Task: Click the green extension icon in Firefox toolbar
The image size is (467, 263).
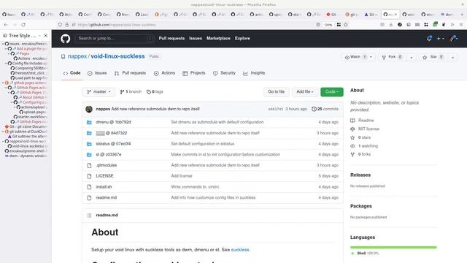Action: (435, 24)
